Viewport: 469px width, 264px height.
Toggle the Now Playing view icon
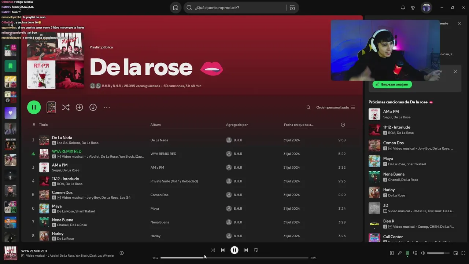pos(392,253)
